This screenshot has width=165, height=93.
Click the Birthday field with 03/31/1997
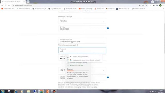pos(82,28)
